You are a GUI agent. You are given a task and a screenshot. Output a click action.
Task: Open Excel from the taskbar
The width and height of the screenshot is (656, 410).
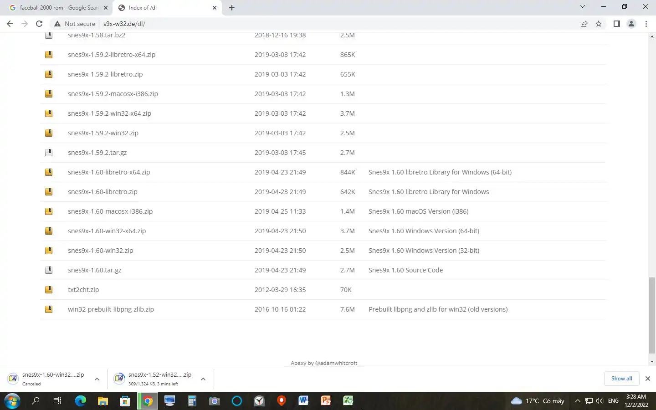pos(348,401)
